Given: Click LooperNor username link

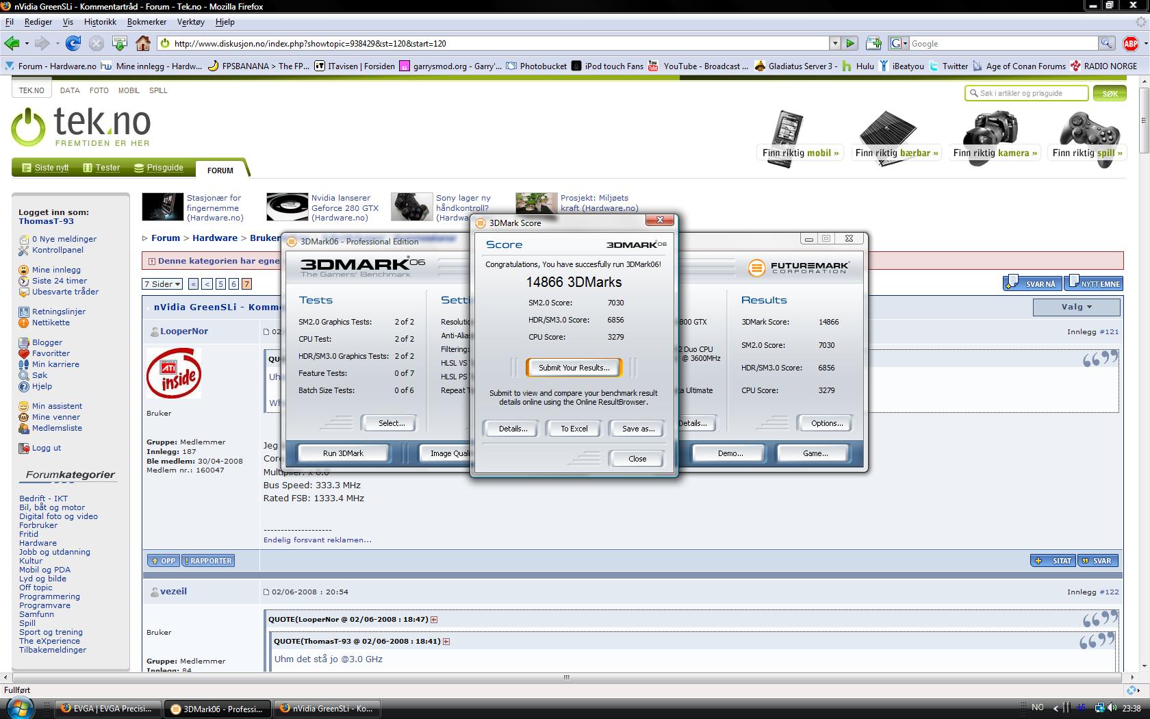Looking at the screenshot, I should (184, 331).
